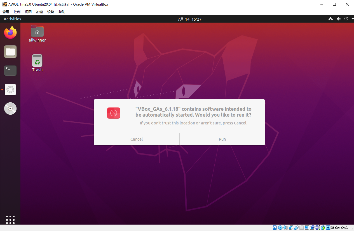Open the 视图 menu in VirtualBox

coord(28,12)
